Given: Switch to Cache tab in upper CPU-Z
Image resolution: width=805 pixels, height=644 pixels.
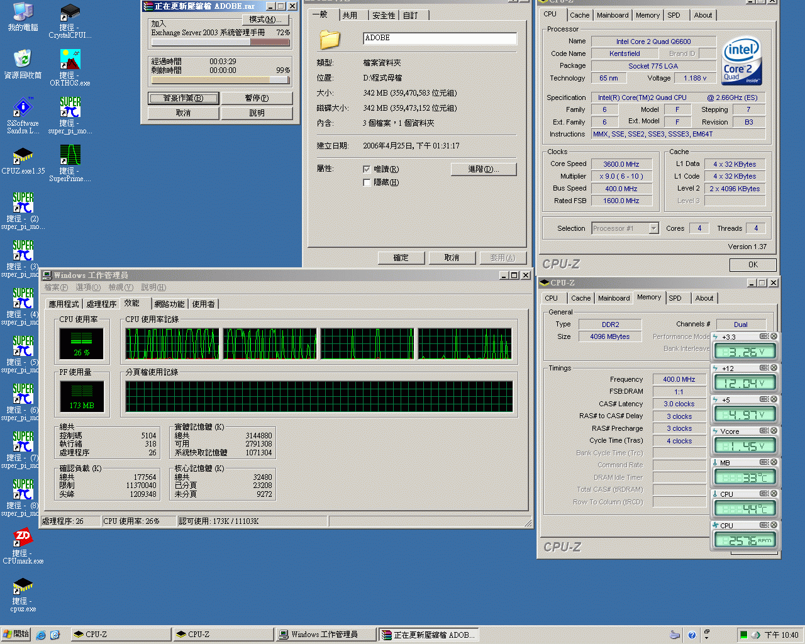Looking at the screenshot, I should pyautogui.click(x=579, y=15).
